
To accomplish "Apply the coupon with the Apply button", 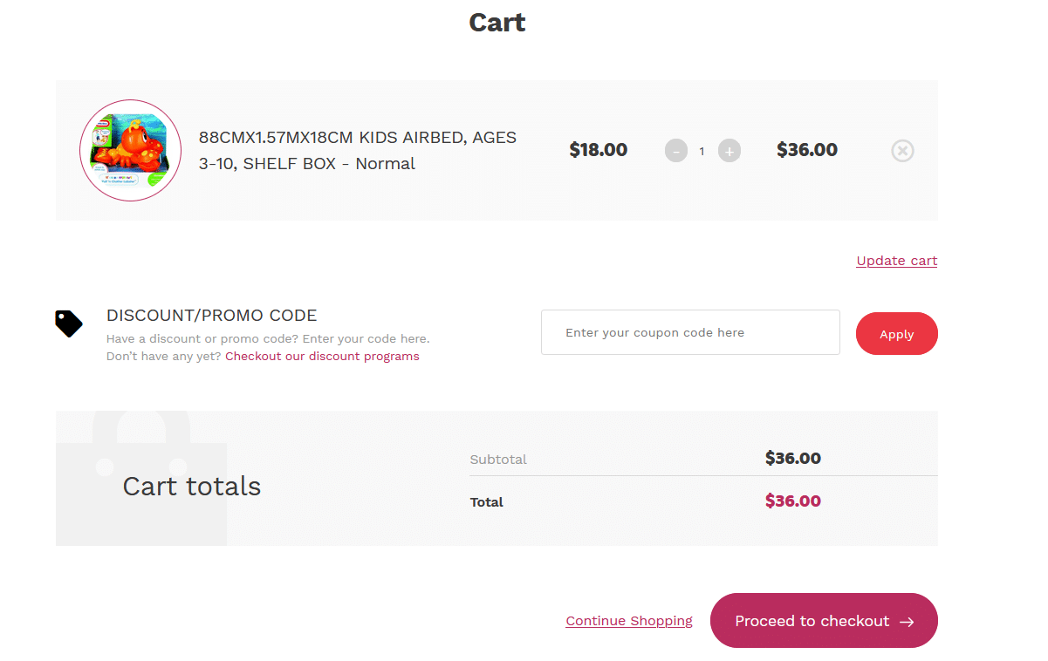I will [x=896, y=333].
